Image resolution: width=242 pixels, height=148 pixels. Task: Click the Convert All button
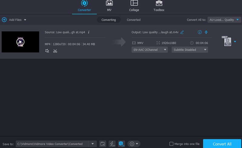(222, 144)
